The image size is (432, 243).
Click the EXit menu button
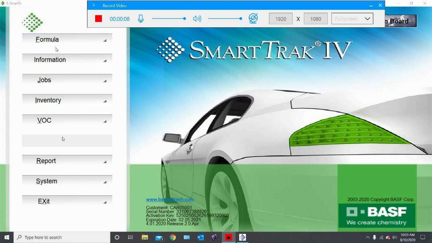(67, 201)
